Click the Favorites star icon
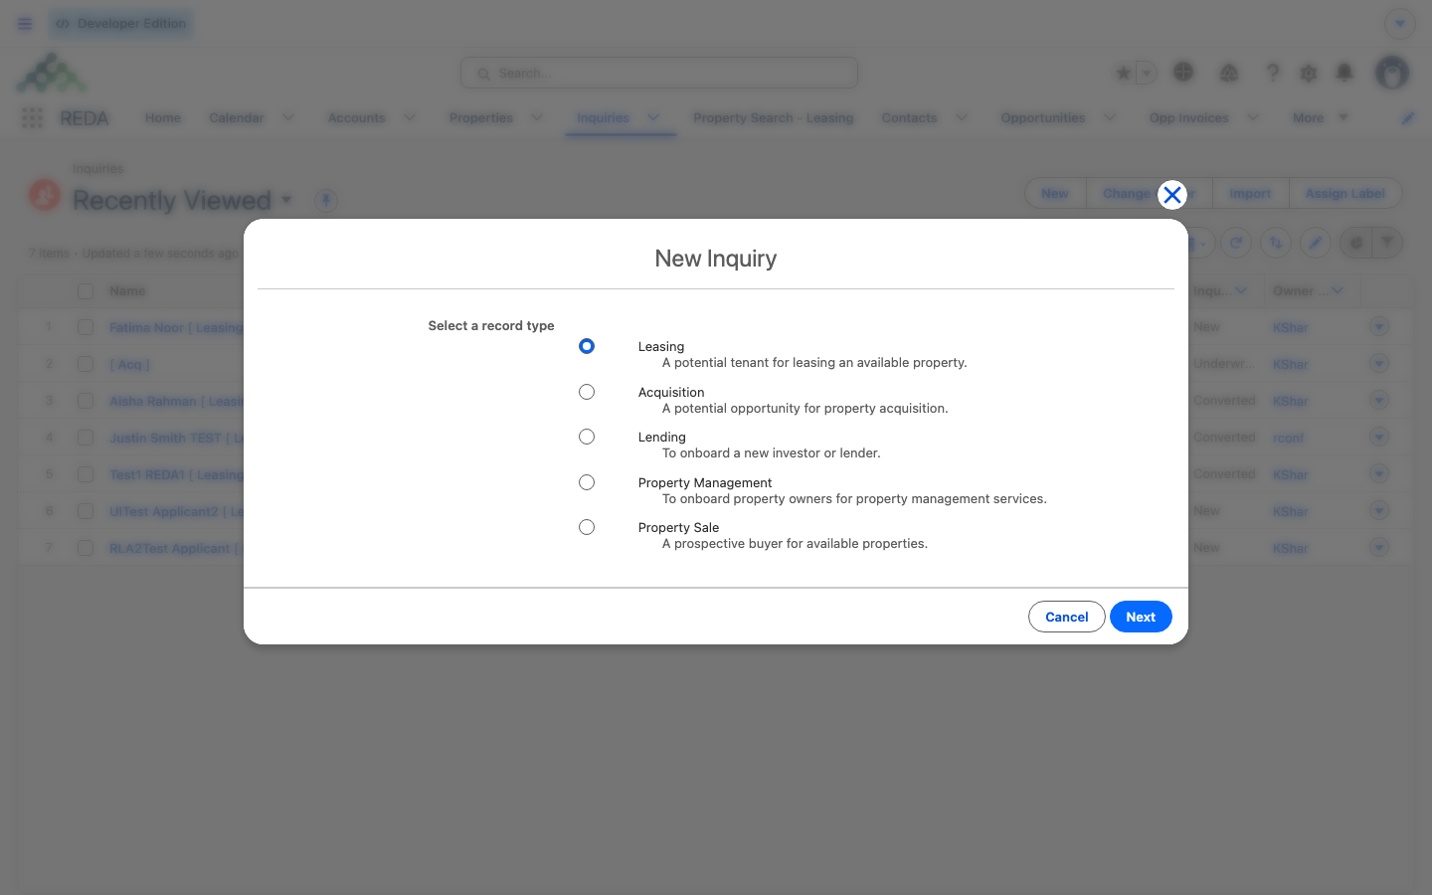Screen dimensions: 1432x895 coord(1124,73)
